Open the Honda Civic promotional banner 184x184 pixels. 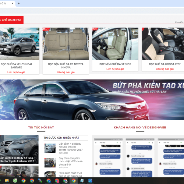click(x=92, y=100)
